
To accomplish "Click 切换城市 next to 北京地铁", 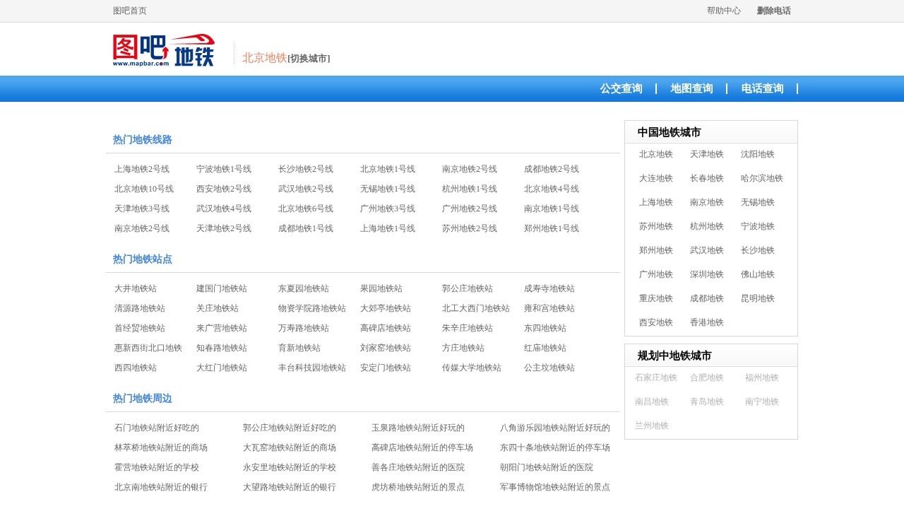I will (309, 59).
